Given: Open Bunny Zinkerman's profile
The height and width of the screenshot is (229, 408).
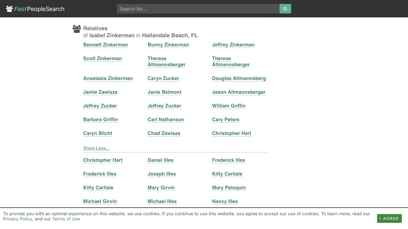Looking at the screenshot, I should click(169, 45).
